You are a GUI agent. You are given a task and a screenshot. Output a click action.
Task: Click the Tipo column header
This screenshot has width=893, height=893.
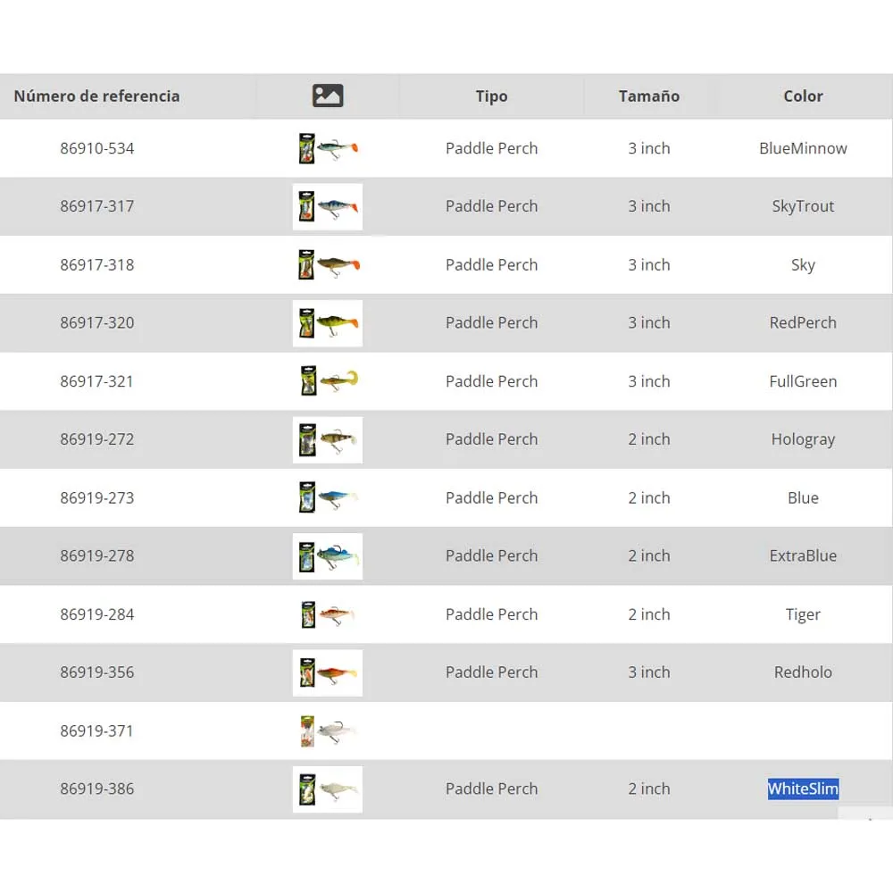pyautogui.click(x=491, y=96)
